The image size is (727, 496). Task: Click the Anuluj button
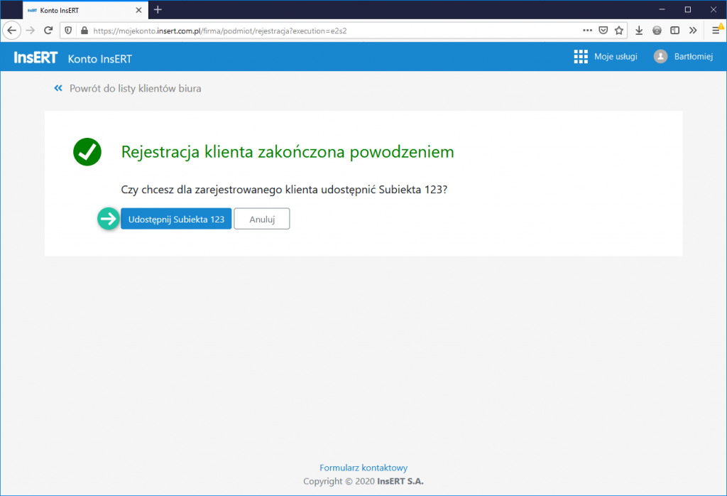click(262, 219)
